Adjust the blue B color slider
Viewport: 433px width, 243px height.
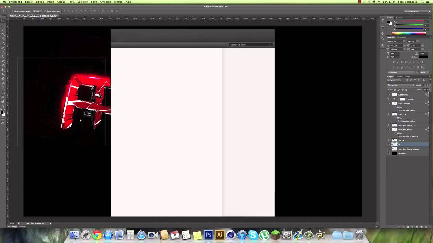(409, 29)
